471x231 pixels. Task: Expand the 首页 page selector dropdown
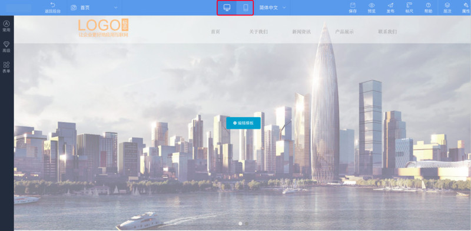(x=94, y=8)
